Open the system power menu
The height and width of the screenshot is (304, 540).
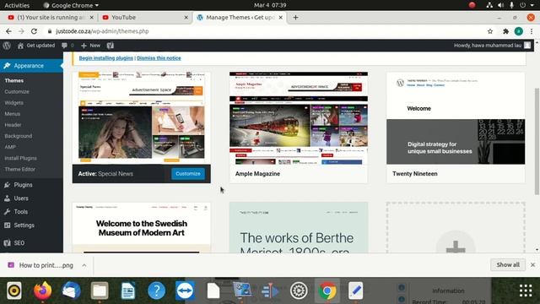coord(526,5)
